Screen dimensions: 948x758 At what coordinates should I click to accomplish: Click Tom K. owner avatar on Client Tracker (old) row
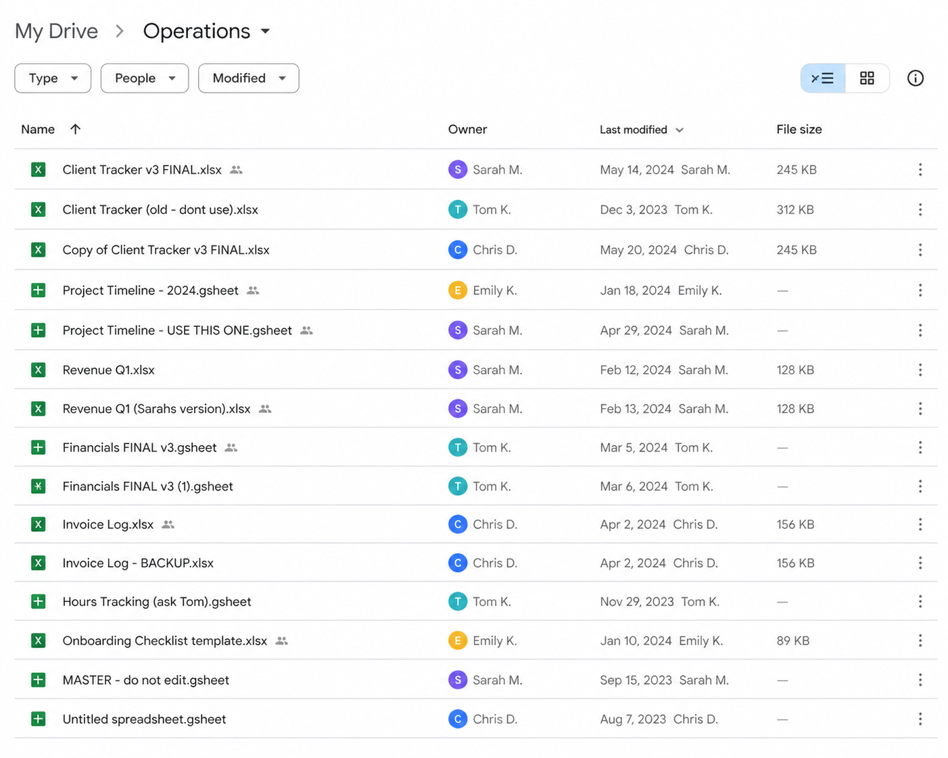(x=458, y=209)
